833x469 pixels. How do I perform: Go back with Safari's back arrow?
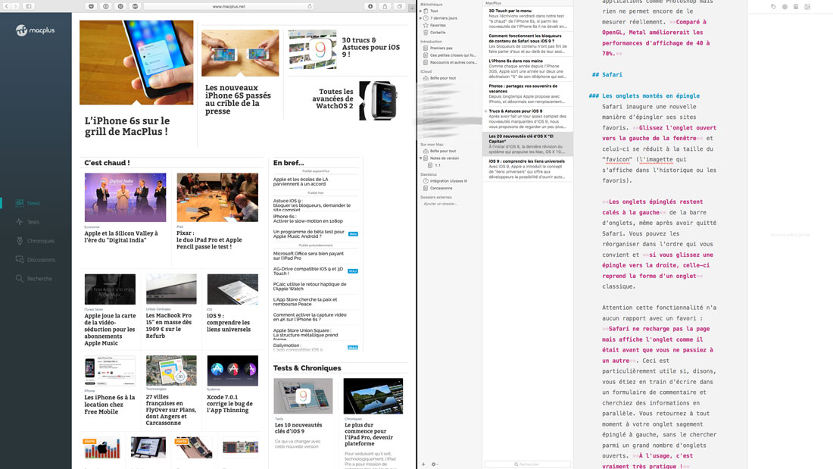point(7,6)
